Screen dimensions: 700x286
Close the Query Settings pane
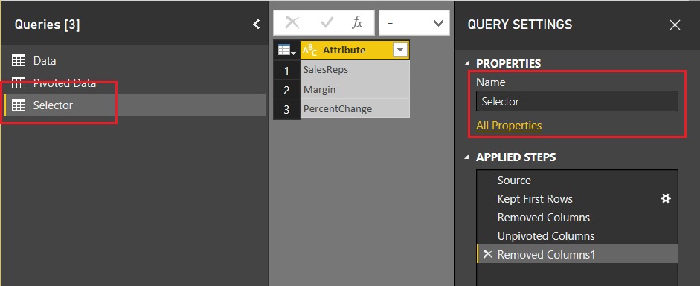[675, 25]
